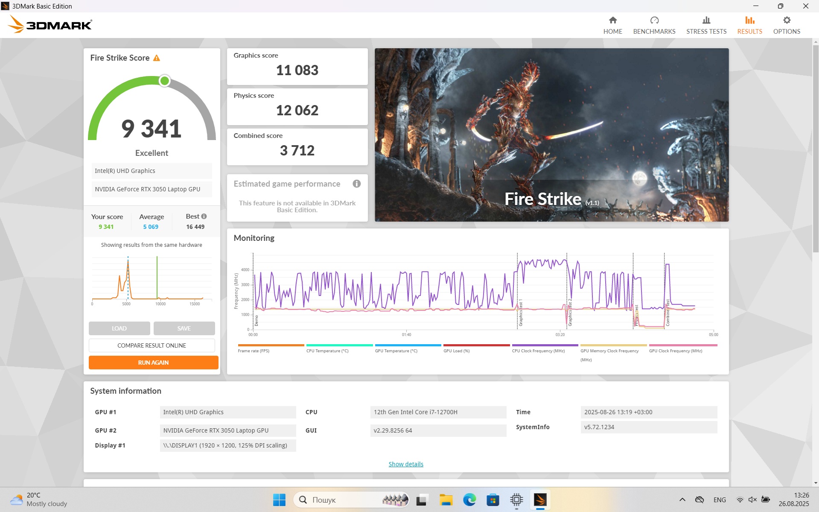Screen dimensions: 819x512
Task: Click the CPU chip app taskbar icon
Action: point(516,500)
